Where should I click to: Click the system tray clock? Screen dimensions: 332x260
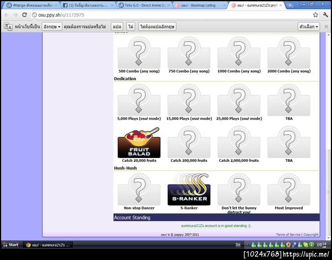tap(321, 244)
